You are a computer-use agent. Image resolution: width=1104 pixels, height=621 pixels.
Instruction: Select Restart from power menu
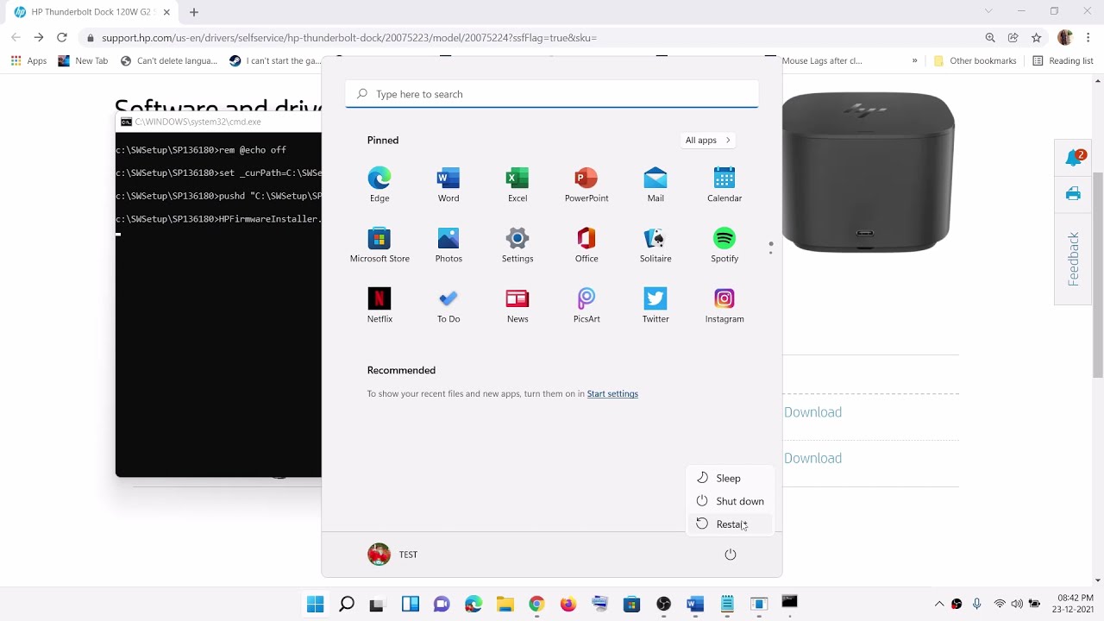pos(730,524)
